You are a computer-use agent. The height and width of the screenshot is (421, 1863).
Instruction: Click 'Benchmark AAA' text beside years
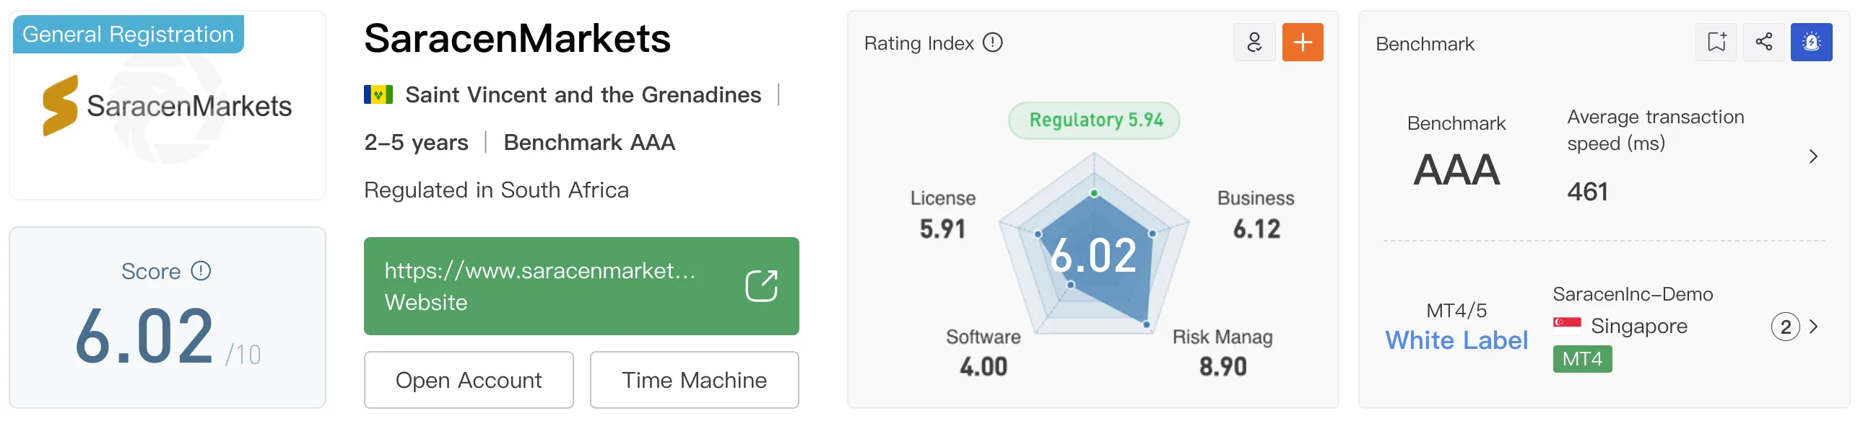click(x=589, y=142)
